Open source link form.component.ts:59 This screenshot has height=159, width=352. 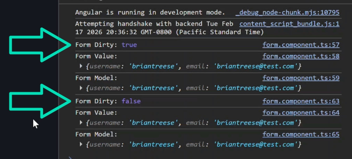pos(301,78)
